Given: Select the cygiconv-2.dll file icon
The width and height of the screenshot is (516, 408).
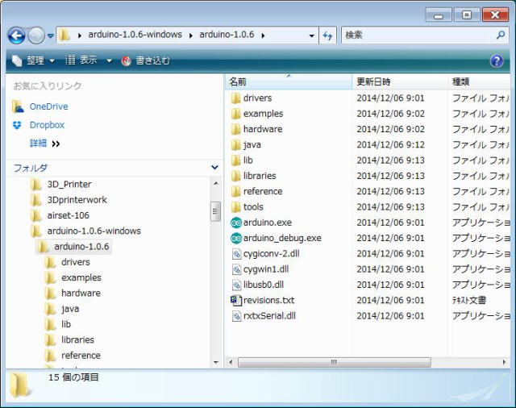Looking at the screenshot, I should (236, 254).
